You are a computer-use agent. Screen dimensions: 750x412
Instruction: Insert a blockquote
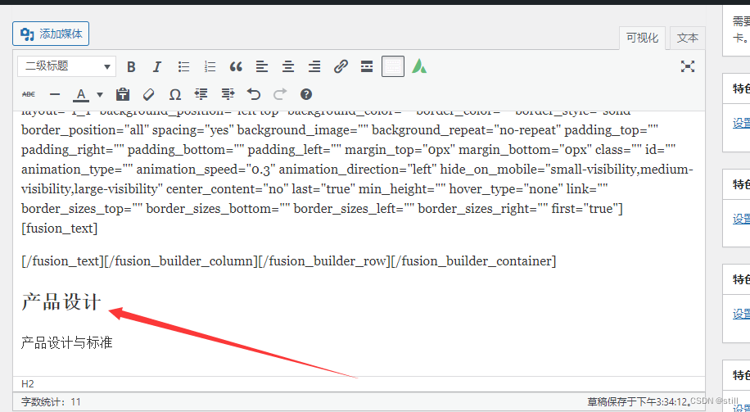(236, 66)
